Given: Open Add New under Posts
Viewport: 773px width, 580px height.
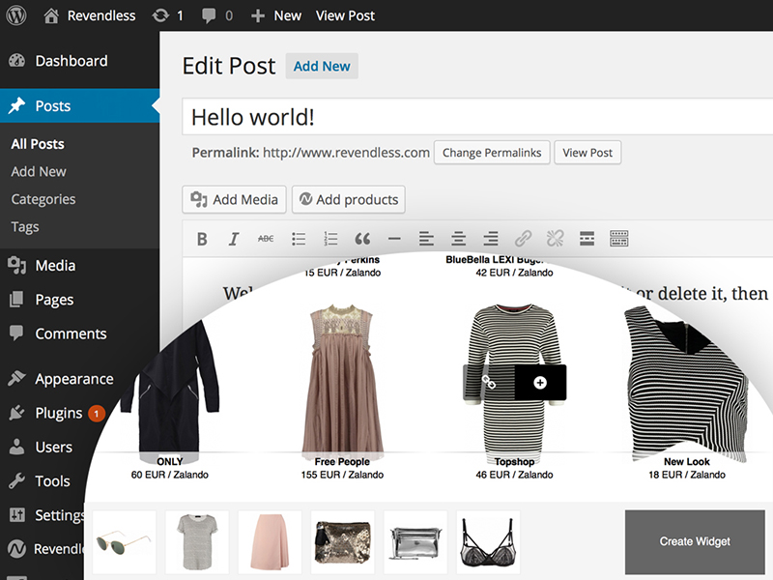Looking at the screenshot, I should tap(39, 172).
